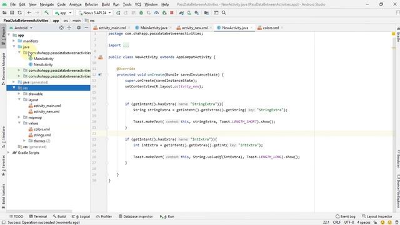Open the Database Inspector tool window
This screenshot has width=400, height=225.
[136, 216]
